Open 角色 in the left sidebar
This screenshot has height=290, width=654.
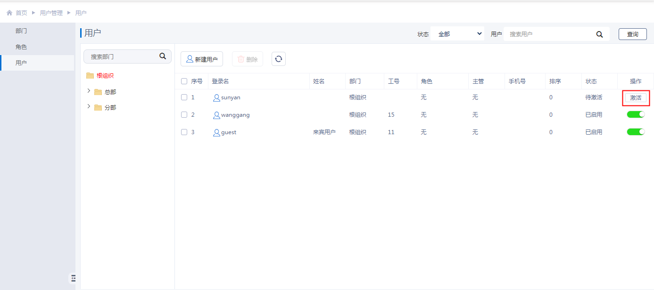[x=21, y=47]
